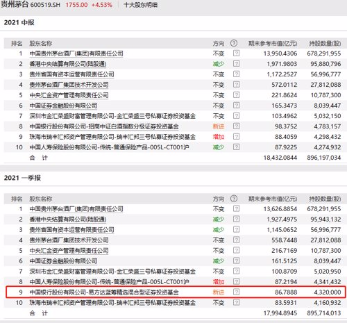Open question icon for 一季报 rank 1 row
This screenshot has height=323, width=347.
[x=236, y=208]
